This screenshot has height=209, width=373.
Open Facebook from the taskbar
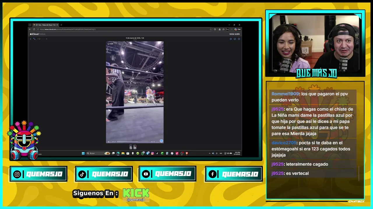pos(148,153)
